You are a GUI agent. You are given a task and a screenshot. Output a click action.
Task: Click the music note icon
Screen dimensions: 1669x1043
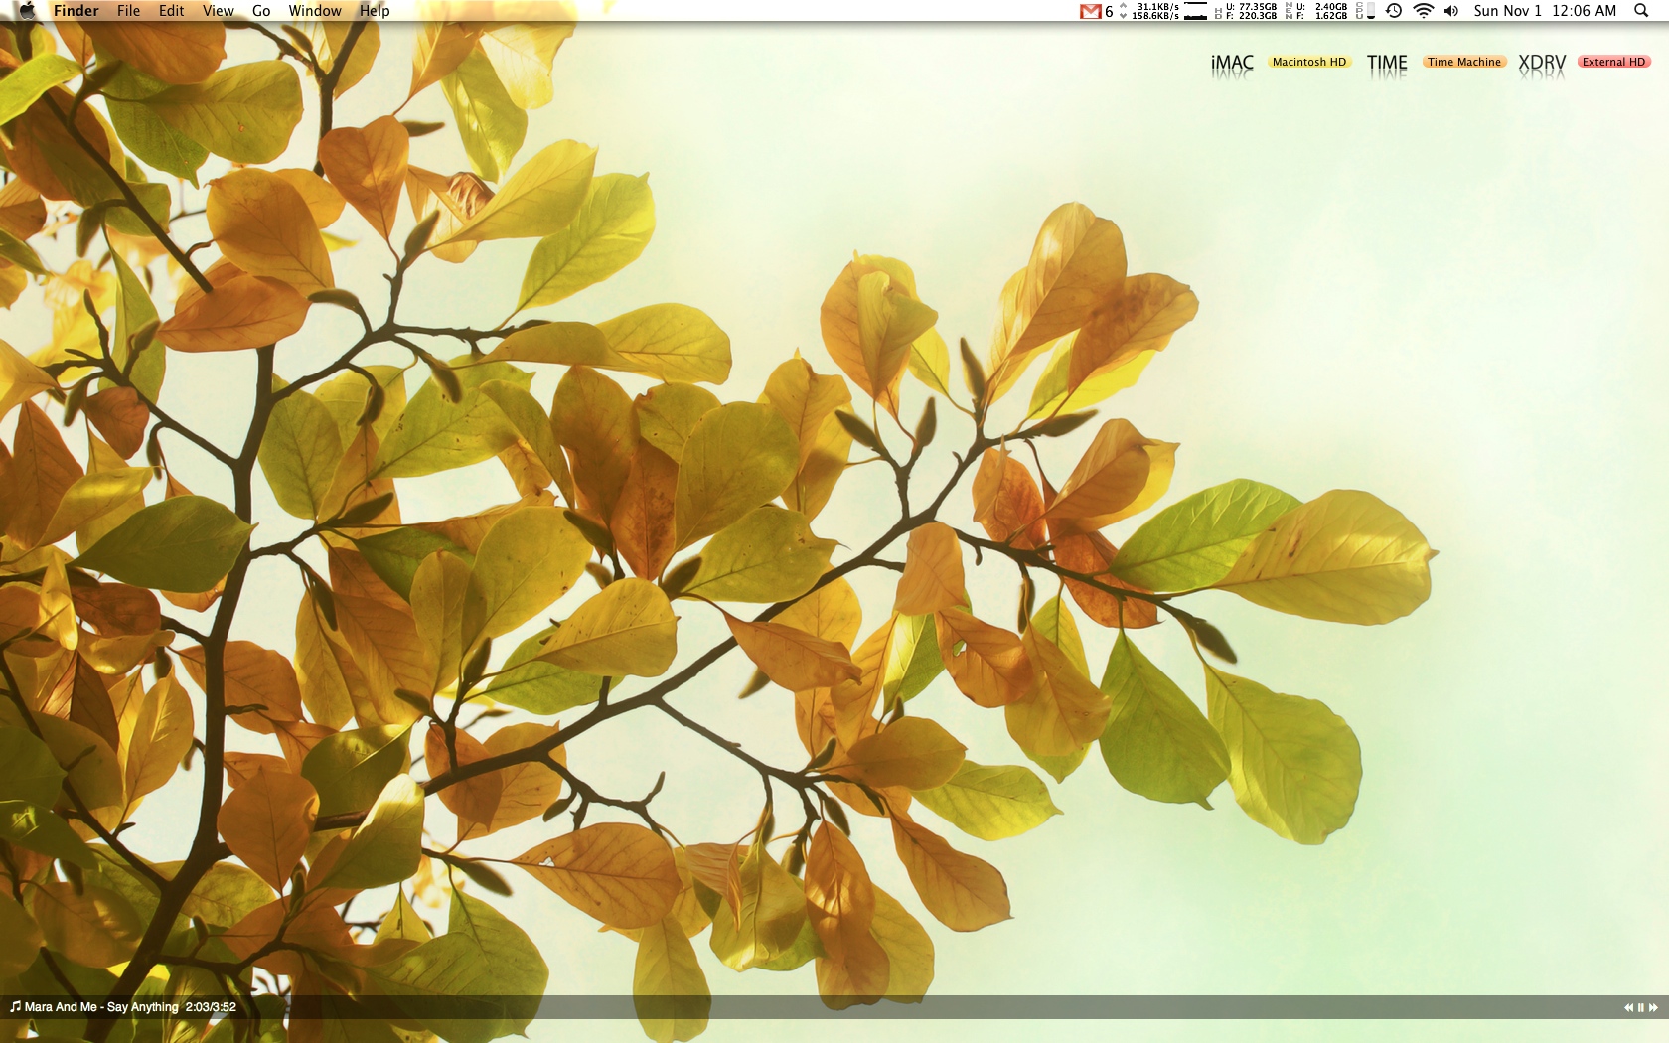click(15, 1007)
